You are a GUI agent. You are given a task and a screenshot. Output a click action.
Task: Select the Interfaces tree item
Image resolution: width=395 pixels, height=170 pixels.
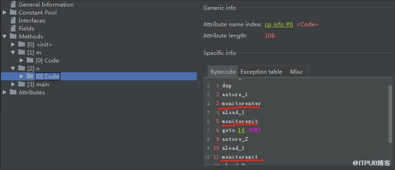[32, 21]
